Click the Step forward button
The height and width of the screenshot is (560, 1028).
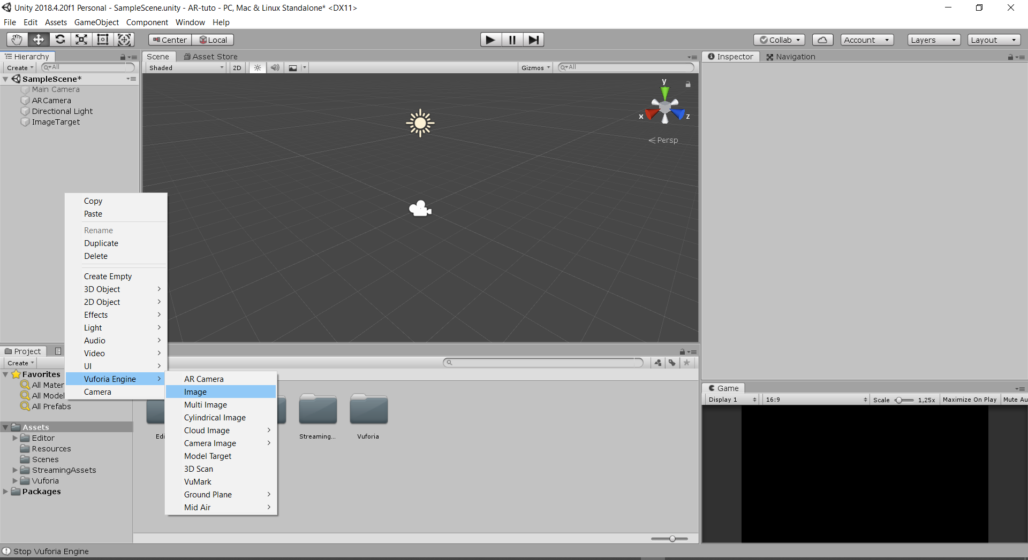[533, 40]
